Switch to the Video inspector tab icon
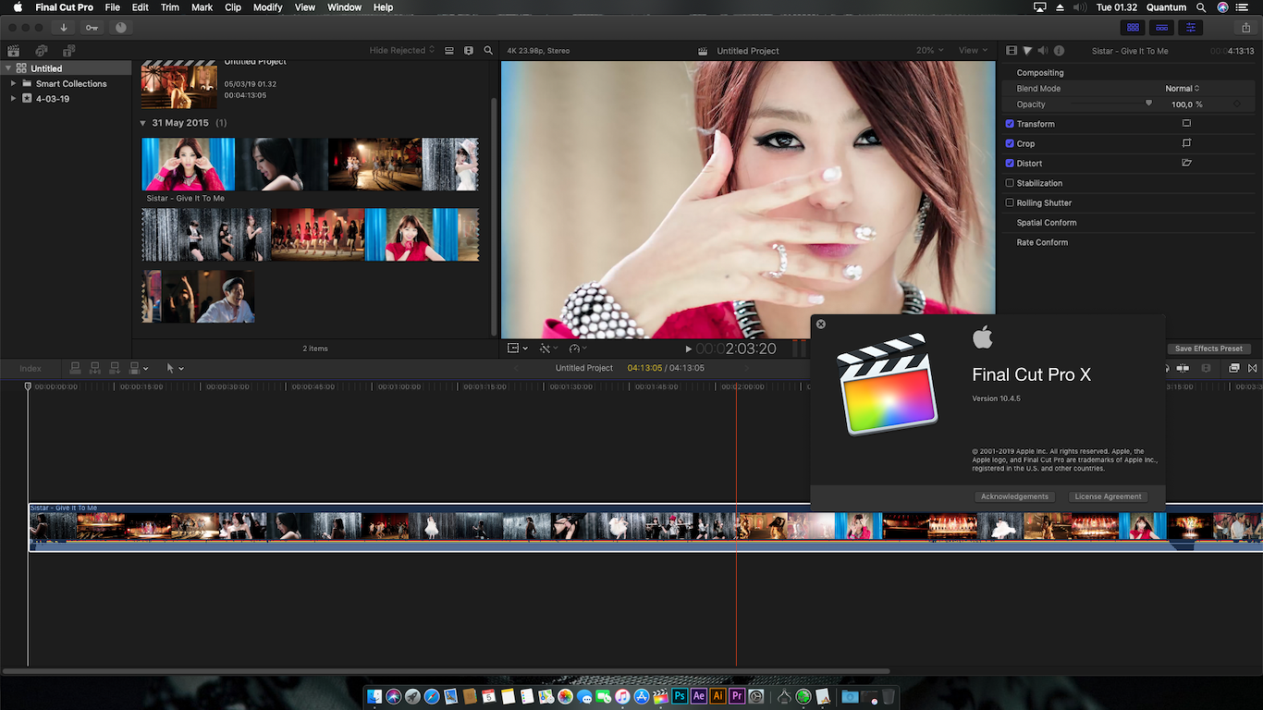This screenshot has width=1263, height=710. [x=1012, y=51]
